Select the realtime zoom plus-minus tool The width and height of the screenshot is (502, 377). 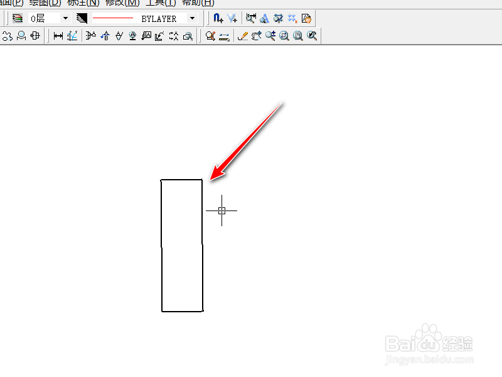(270, 36)
